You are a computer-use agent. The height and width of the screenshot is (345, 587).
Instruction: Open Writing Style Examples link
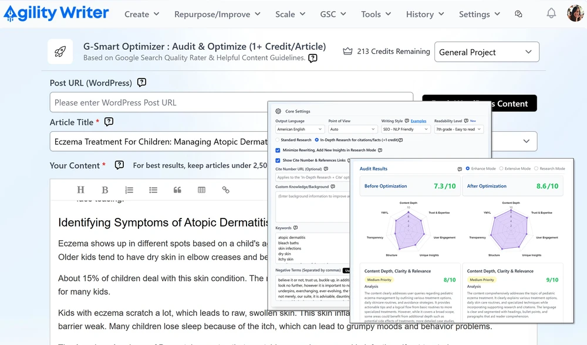pyautogui.click(x=419, y=121)
